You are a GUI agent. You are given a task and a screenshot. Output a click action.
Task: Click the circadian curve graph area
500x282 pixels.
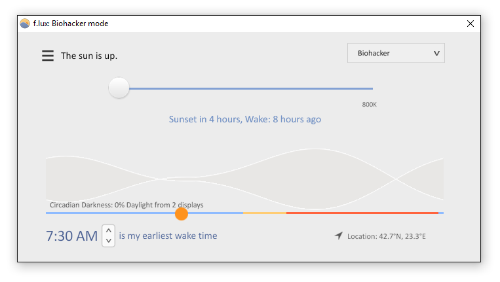click(244, 179)
